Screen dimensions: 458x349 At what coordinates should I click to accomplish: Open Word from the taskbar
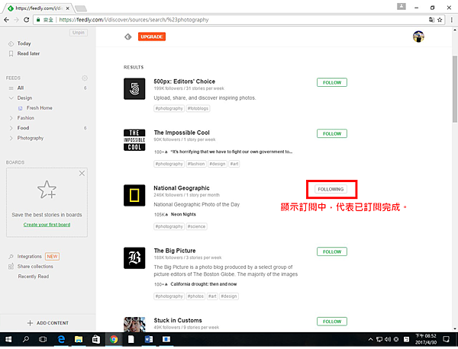[x=149, y=339]
